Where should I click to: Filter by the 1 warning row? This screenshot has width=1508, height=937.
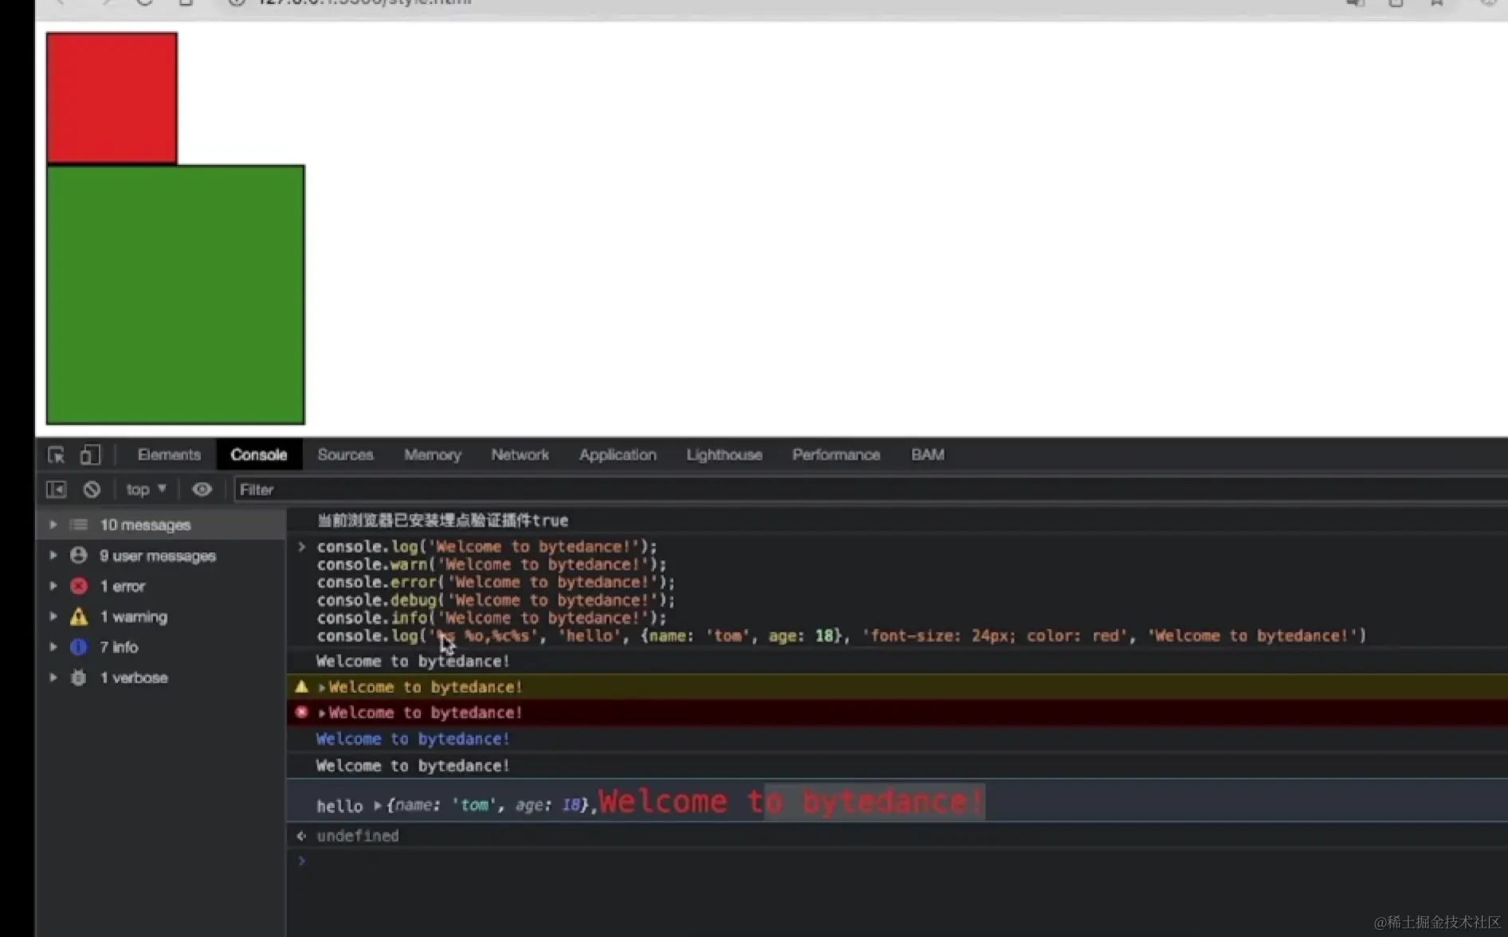[x=162, y=616]
